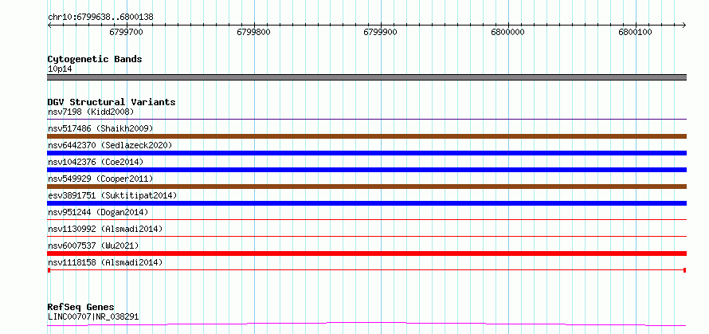Image resolution: width=709 pixels, height=334 pixels.
Task: Click the nsv549929 (Cooper2011) label
Action: point(100,179)
